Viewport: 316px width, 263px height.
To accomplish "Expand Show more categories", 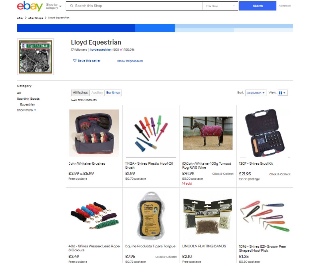I will point(27,110).
